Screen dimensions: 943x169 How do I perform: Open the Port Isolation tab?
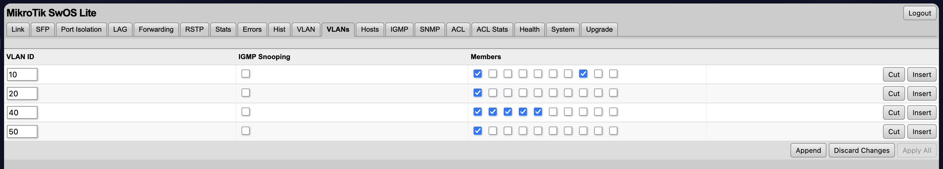81,29
